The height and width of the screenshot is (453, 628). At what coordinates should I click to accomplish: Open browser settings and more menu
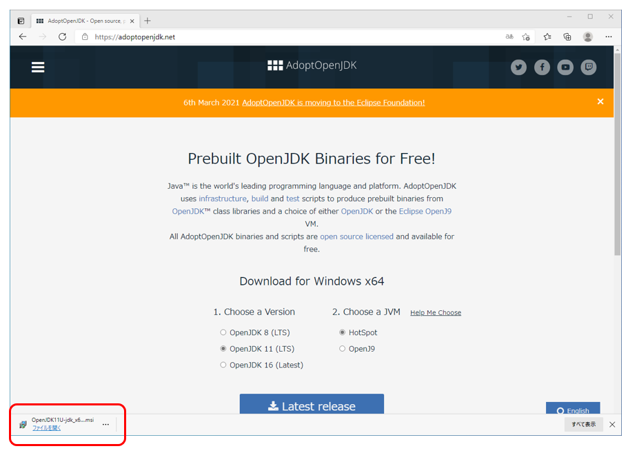[609, 37]
